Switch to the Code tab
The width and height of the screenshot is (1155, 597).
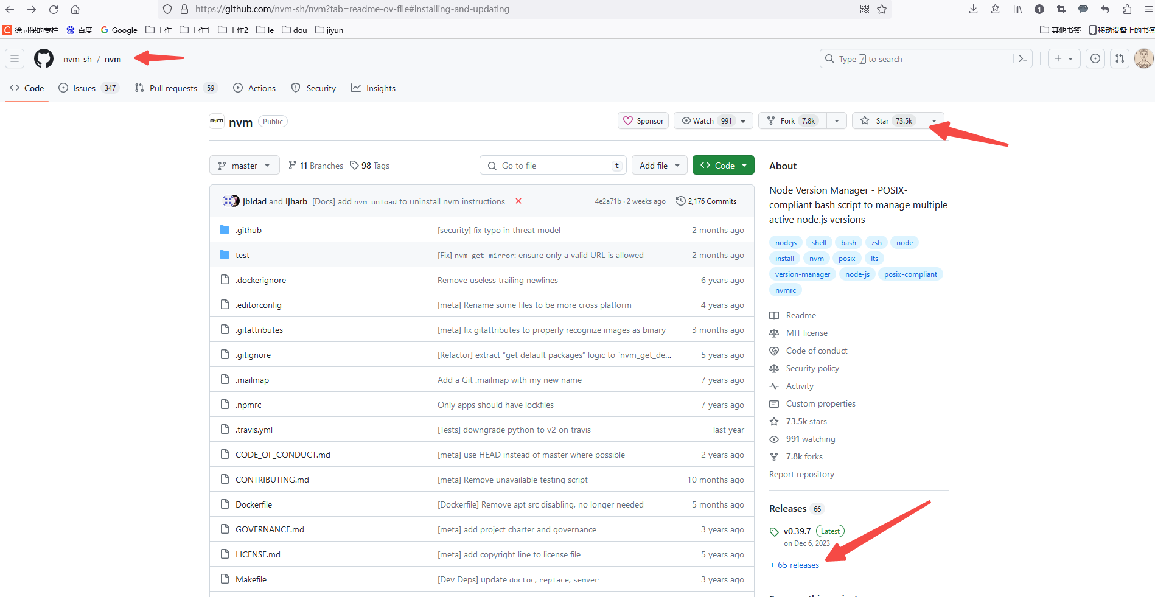click(x=27, y=88)
